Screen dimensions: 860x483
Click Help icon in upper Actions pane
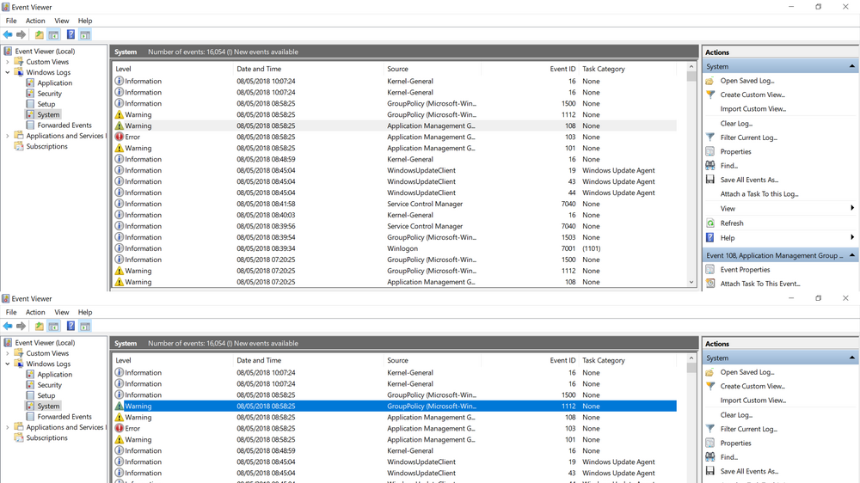tap(710, 237)
